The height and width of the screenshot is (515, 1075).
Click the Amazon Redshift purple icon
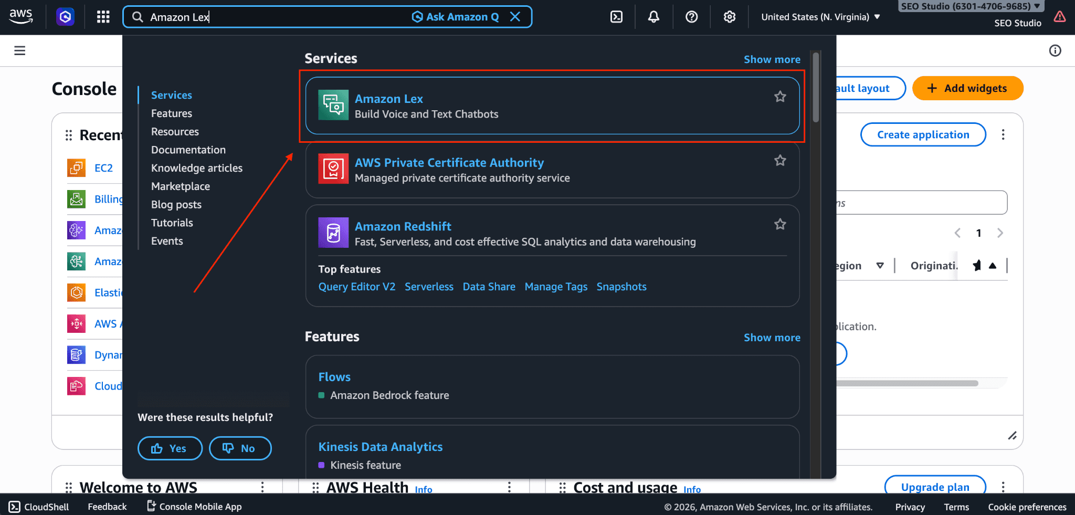pyautogui.click(x=333, y=233)
